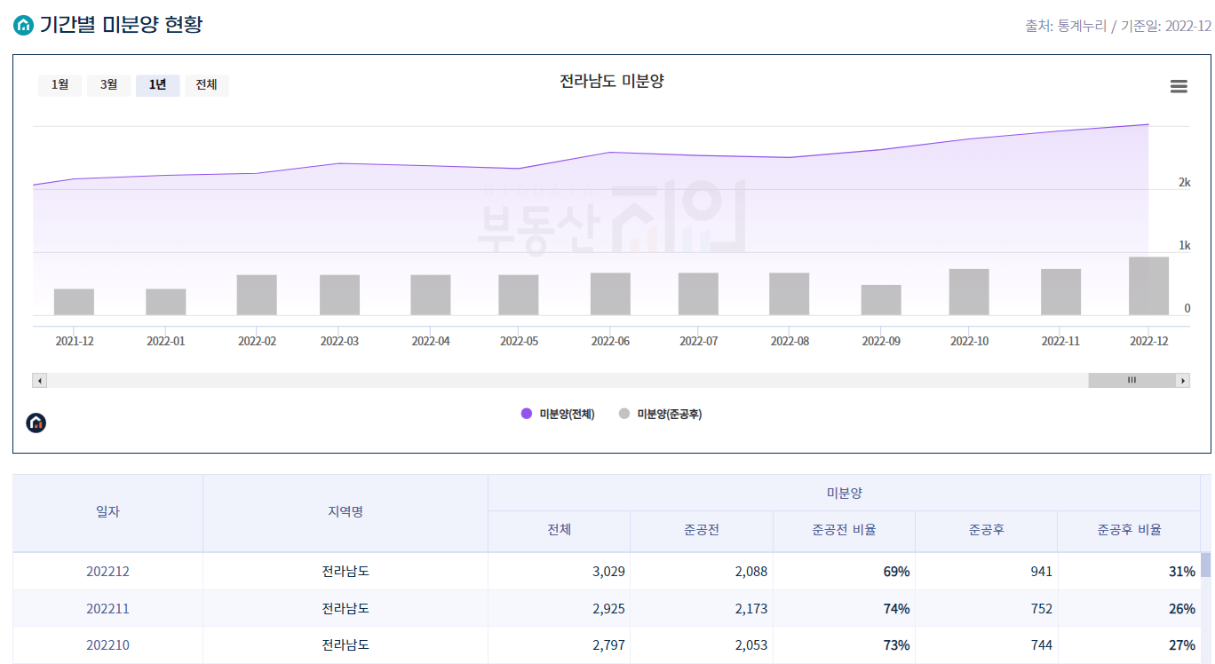Image resolution: width=1215 pixels, height=664 pixels.
Task: Click the date cell 202210
Action: 107,645
